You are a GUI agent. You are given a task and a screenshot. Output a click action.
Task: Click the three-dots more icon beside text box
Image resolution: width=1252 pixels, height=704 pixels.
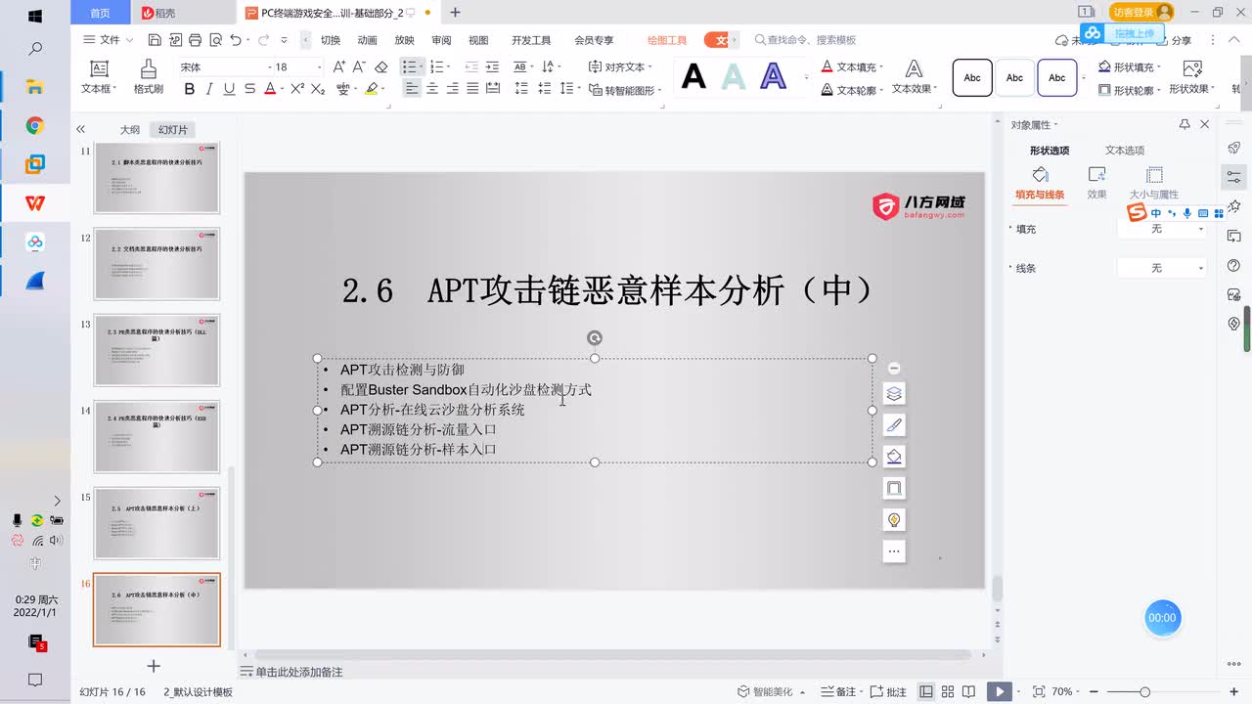pos(893,551)
